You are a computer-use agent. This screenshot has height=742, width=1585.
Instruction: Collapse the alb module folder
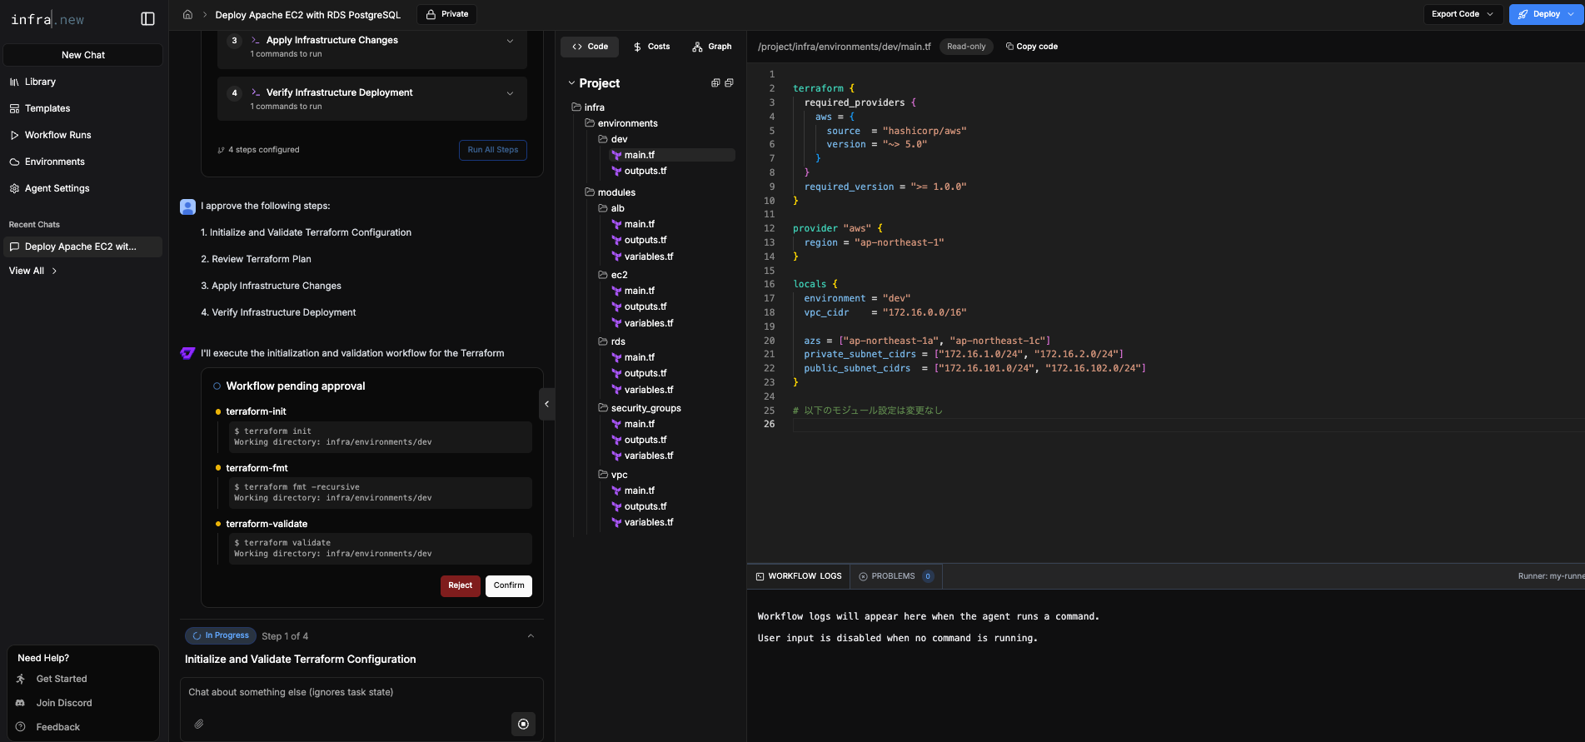point(611,208)
